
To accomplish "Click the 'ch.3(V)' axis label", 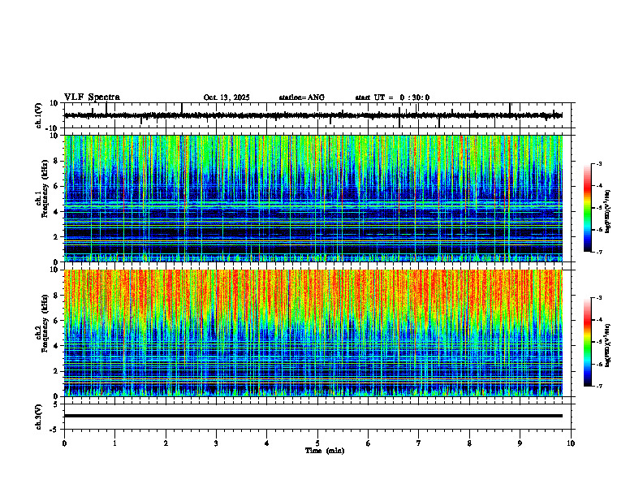I will point(39,417).
